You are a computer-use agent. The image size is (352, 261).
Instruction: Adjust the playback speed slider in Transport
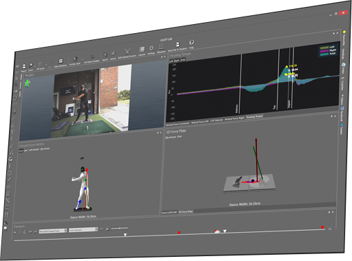[x=120, y=229]
